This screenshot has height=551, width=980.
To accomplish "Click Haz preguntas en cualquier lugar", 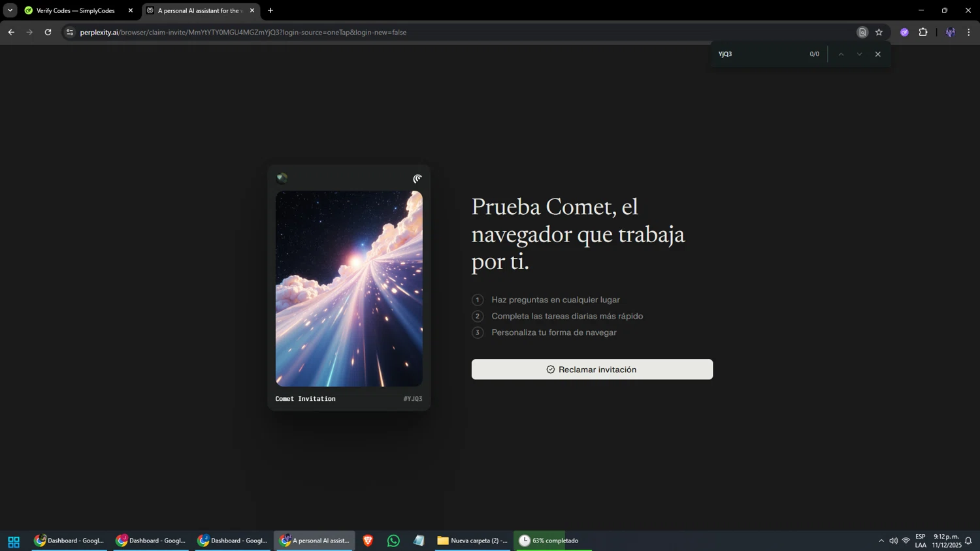I will click(x=555, y=300).
